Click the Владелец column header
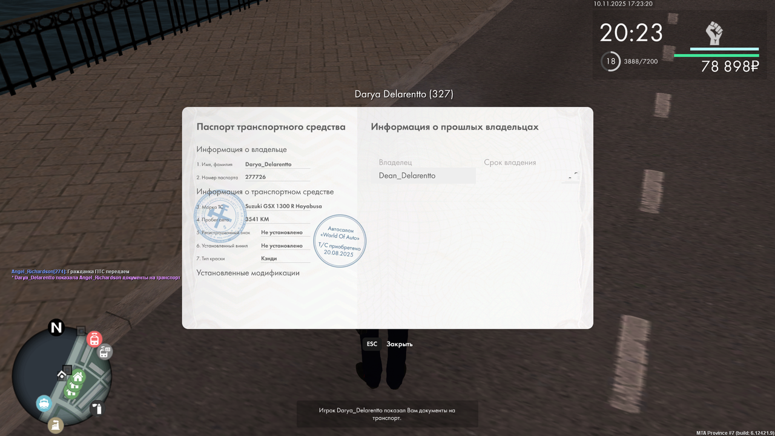 pos(395,162)
